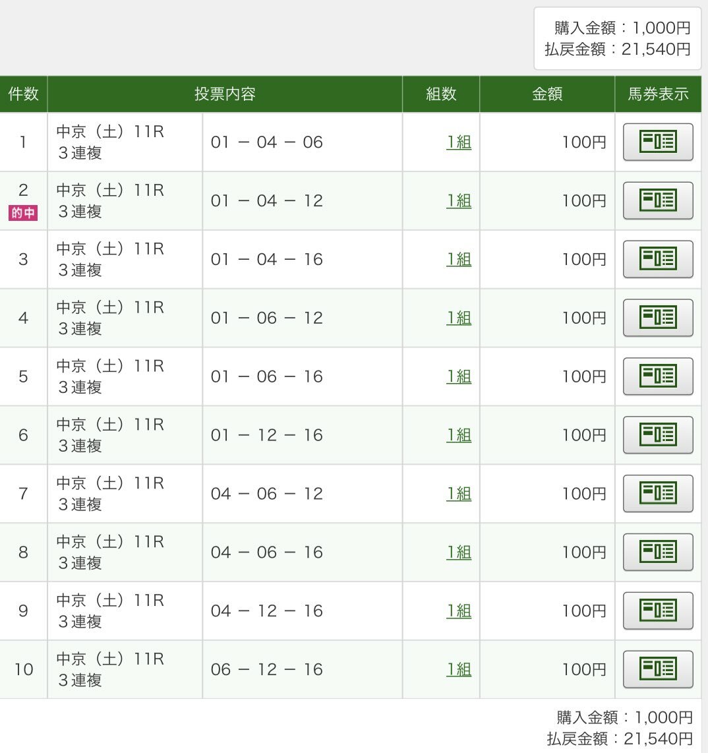The height and width of the screenshot is (753, 708).
Task: Show ticket for 04-06-12 bet
Action: click(658, 493)
